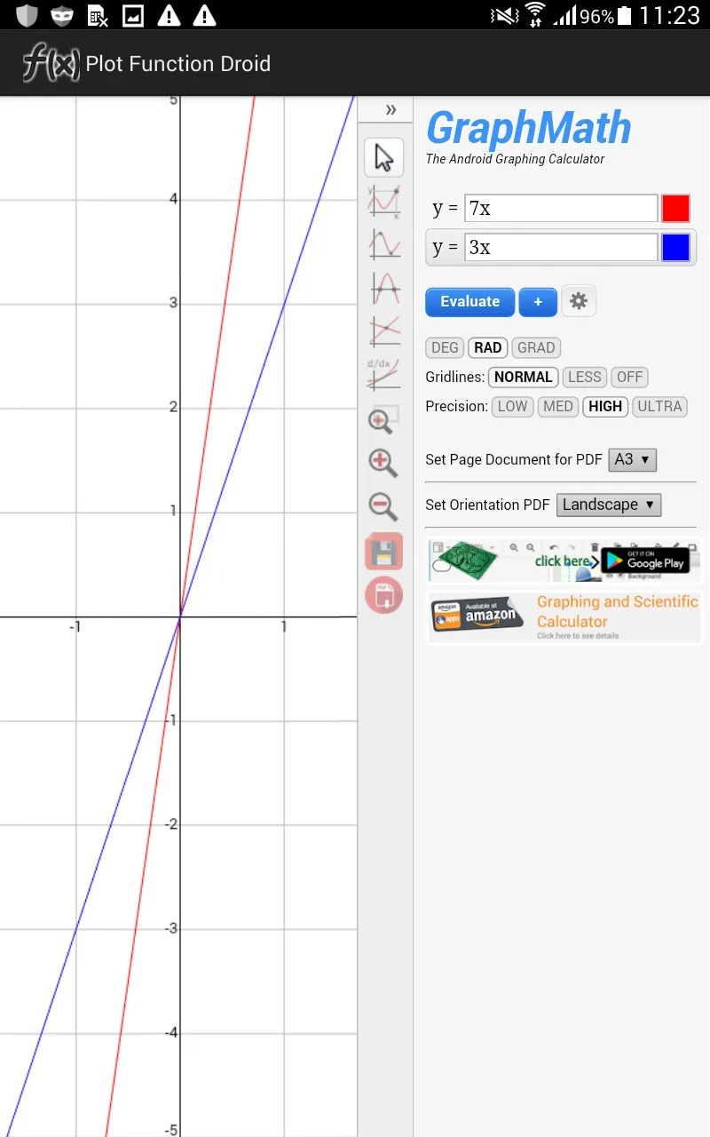Tap the Wi-Fi status icon

(535, 15)
